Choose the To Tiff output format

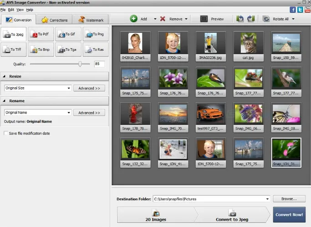pyautogui.click(x=14, y=49)
